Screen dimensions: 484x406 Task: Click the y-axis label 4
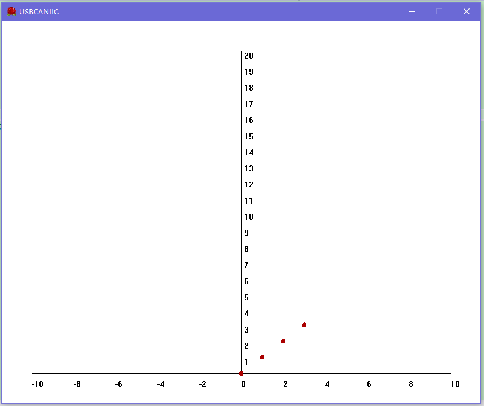pyautogui.click(x=246, y=313)
